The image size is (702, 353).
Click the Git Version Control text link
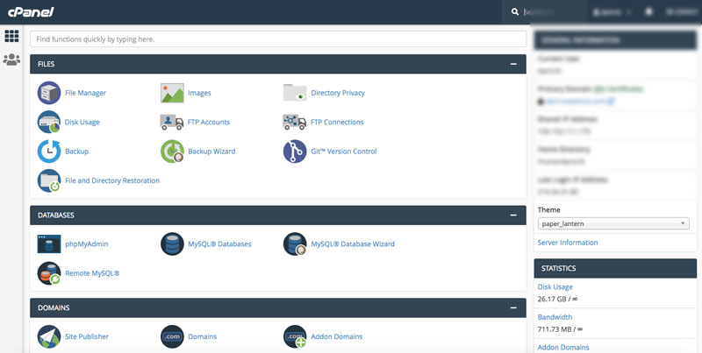click(x=344, y=152)
